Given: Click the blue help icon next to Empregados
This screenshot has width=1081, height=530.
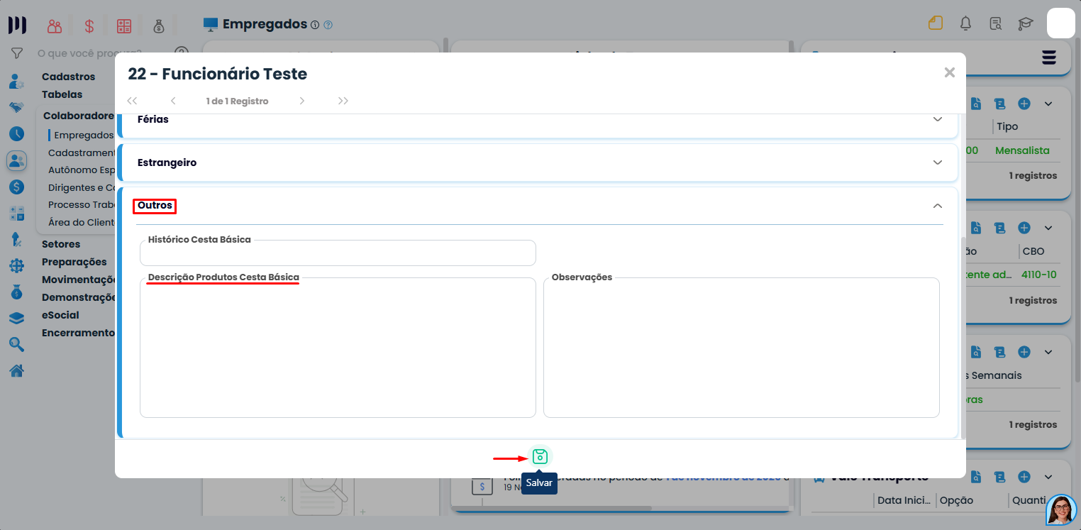Looking at the screenshot, I should [328, 25].
